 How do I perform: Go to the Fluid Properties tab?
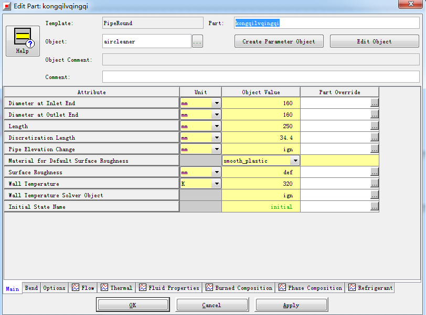coord(169,288)
